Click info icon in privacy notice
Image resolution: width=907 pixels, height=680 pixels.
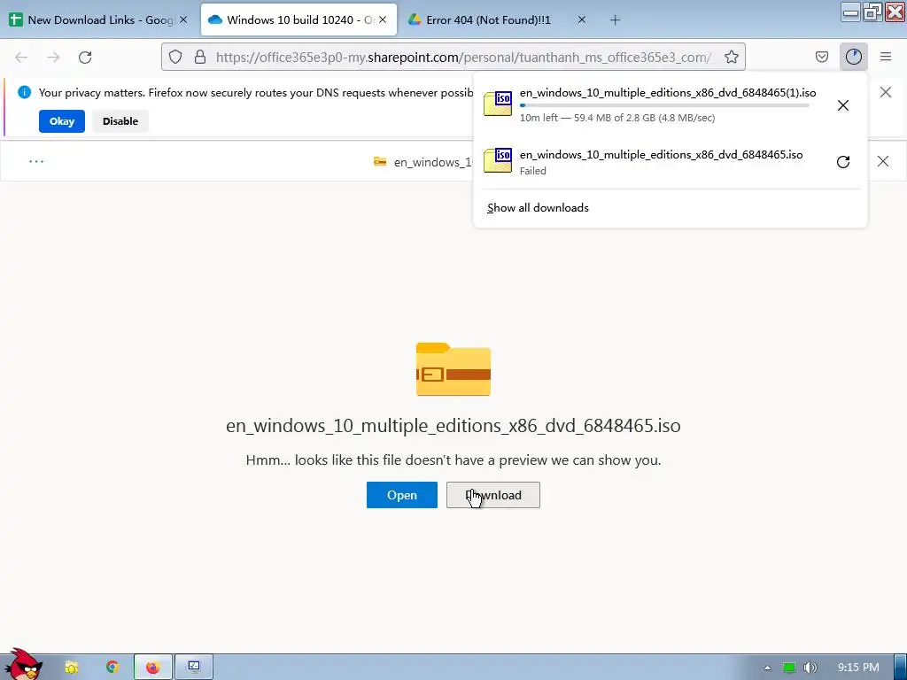tap(24, 92)
